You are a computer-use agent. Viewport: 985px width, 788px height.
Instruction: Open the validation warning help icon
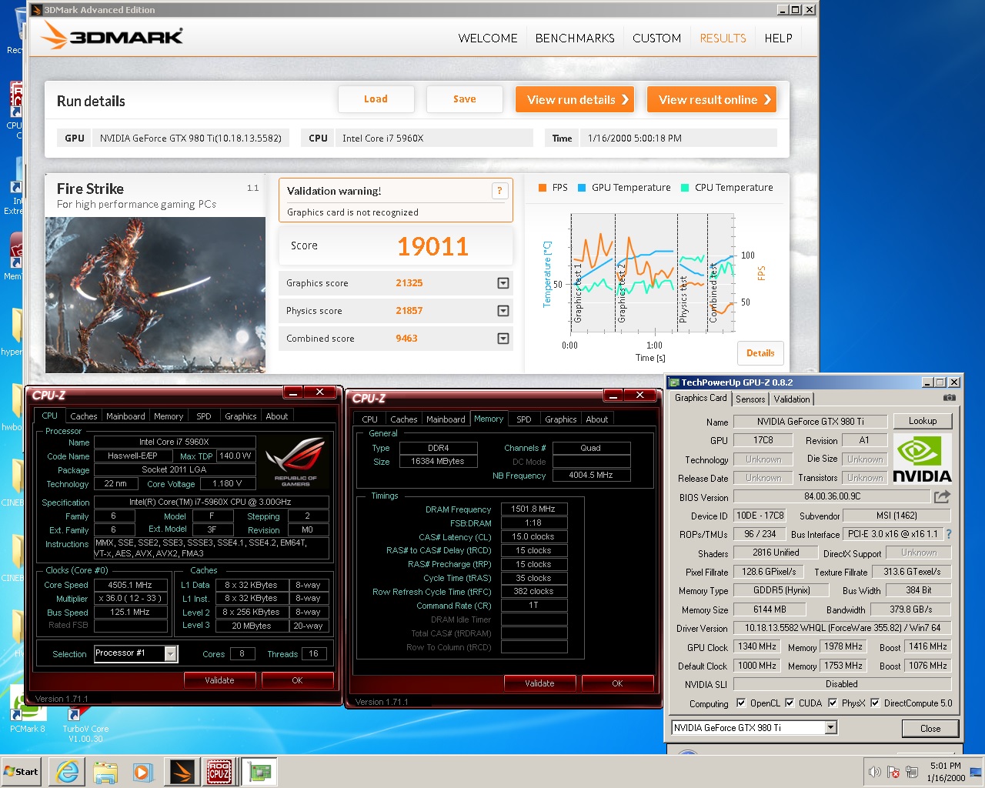(499, 191)
